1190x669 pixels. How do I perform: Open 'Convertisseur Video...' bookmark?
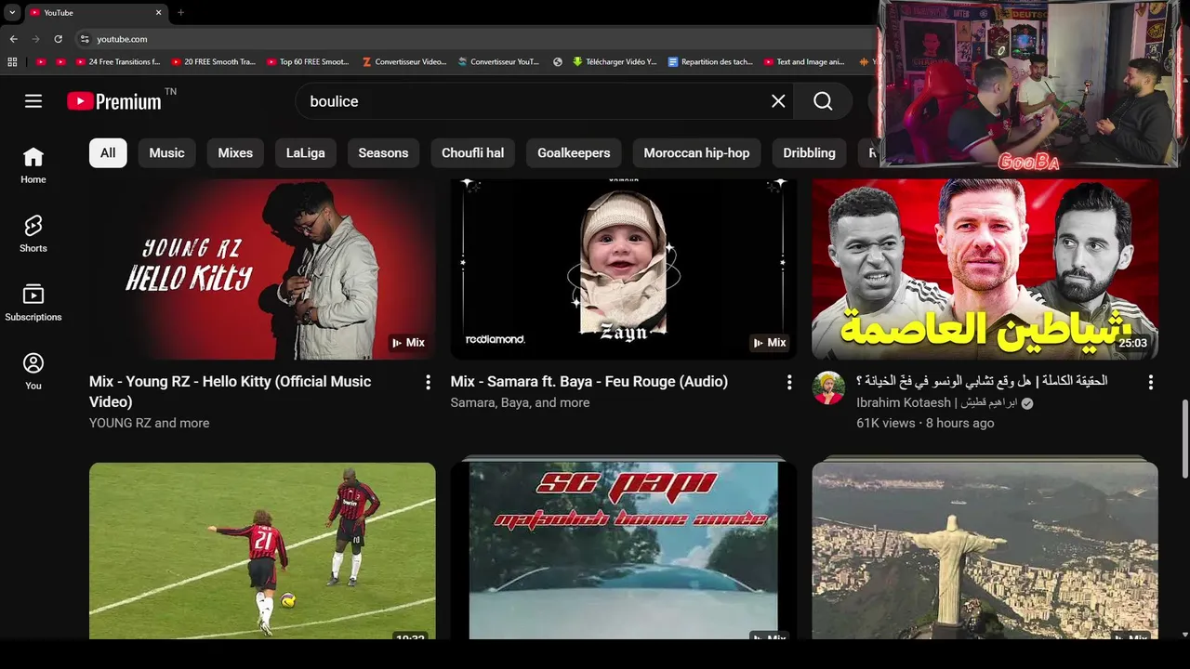[x=404, y=62]
